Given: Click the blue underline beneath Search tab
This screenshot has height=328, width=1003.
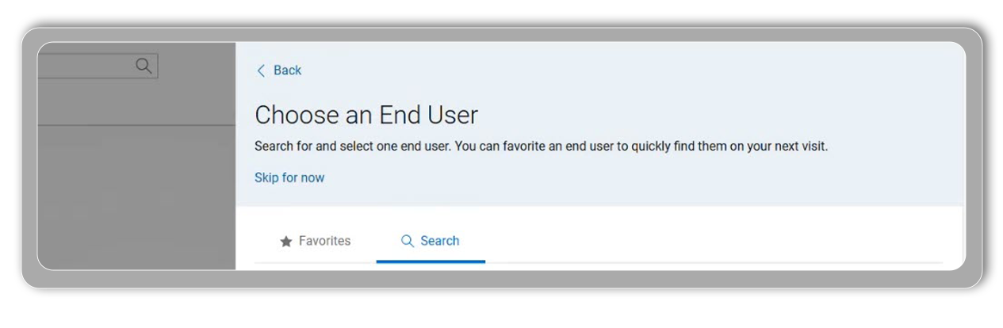Looking at the screenshot, I should 431,261.
